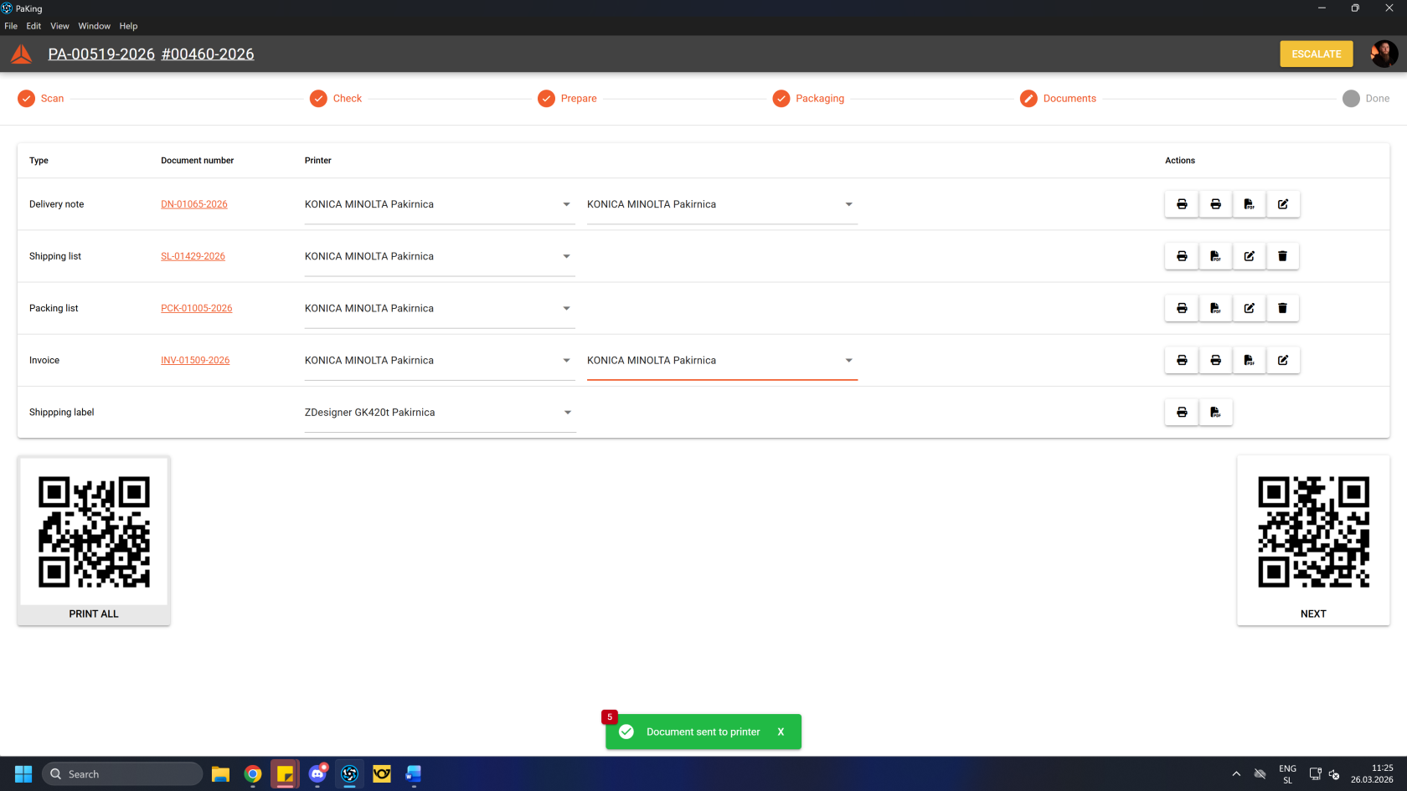Screen dimensions: 1407x791
Task: Export Packing list as PDF
Action: click(x=1215, y=308)
